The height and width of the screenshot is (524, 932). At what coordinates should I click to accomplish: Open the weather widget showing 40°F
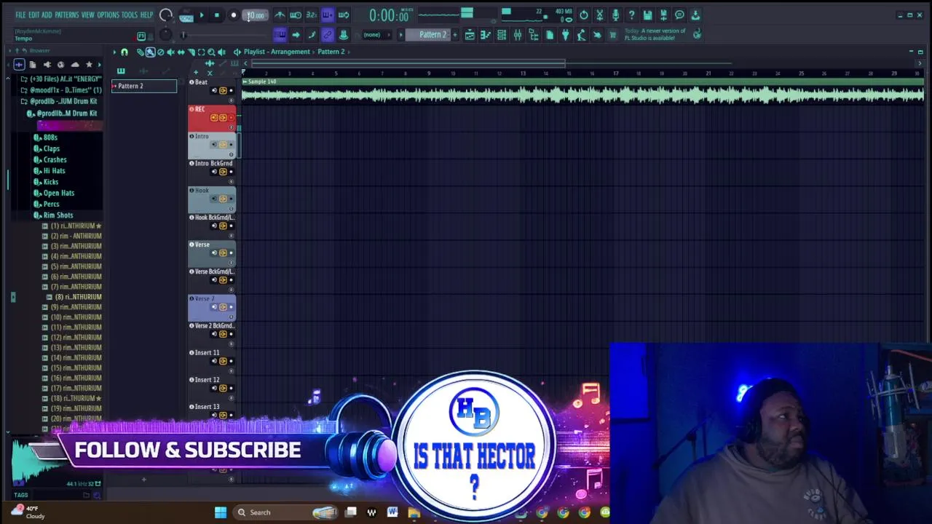pyautogui.click(x=29, y=512)
